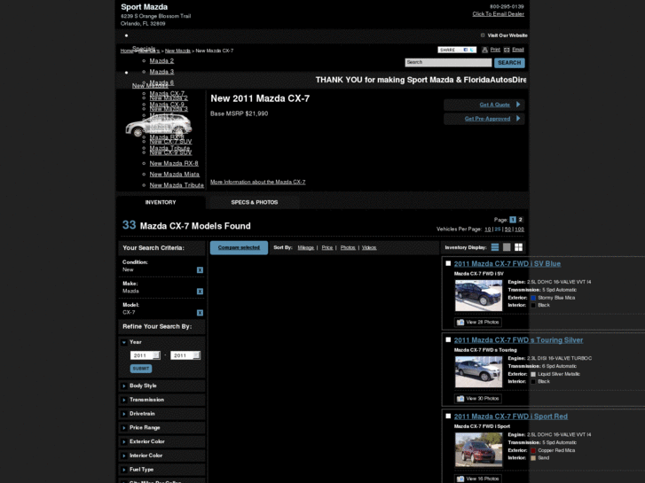The width and height of the screenshot is (645, 483).
Task: Switch to the Inventory tab
Action: click(161, 203)
